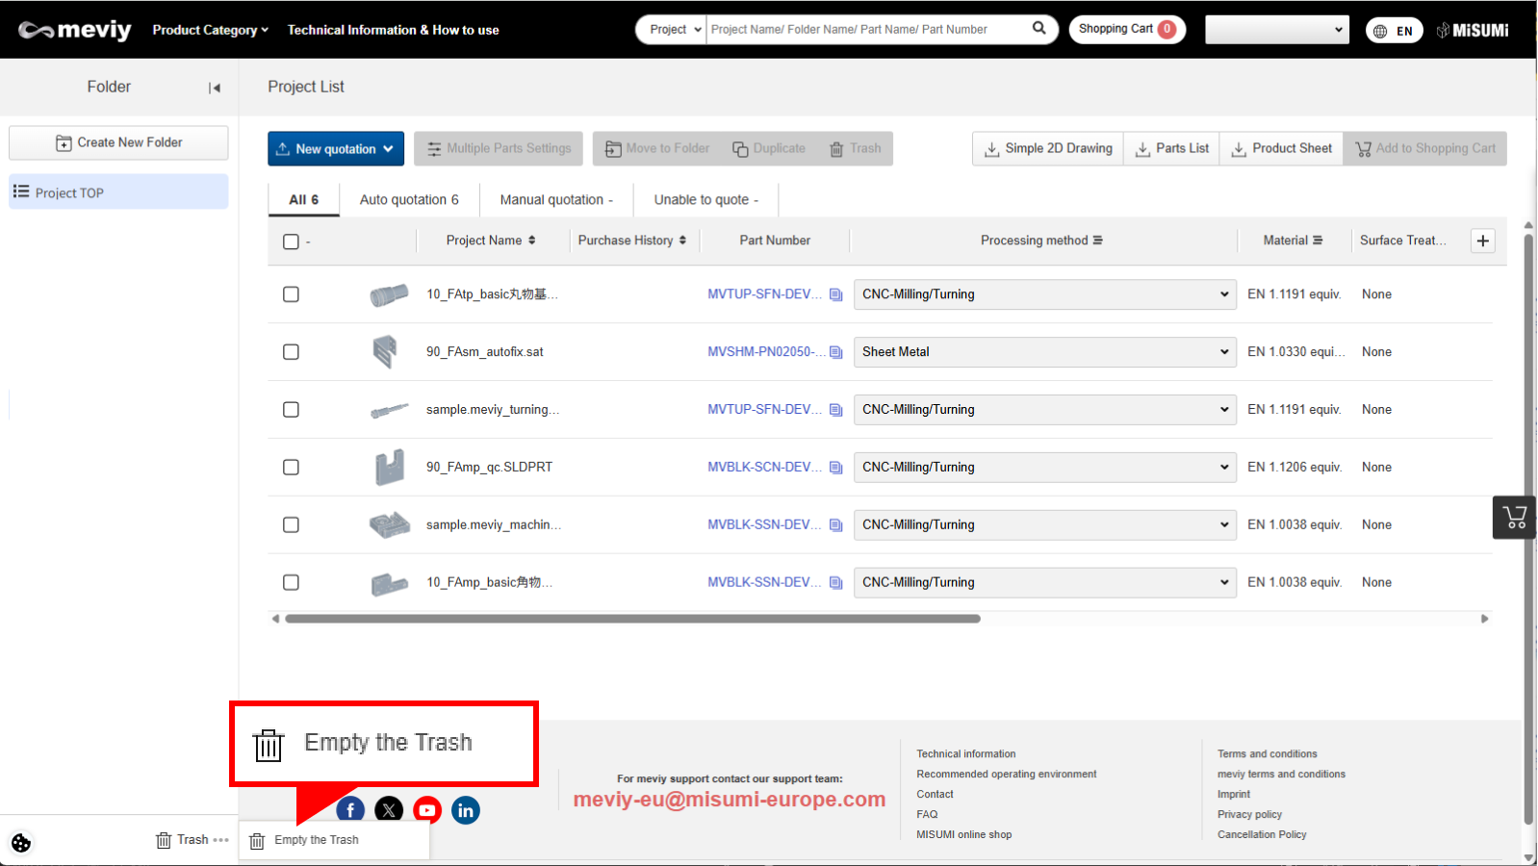
Task: Click the search magnifier icon
Action: click(1038, 29)
